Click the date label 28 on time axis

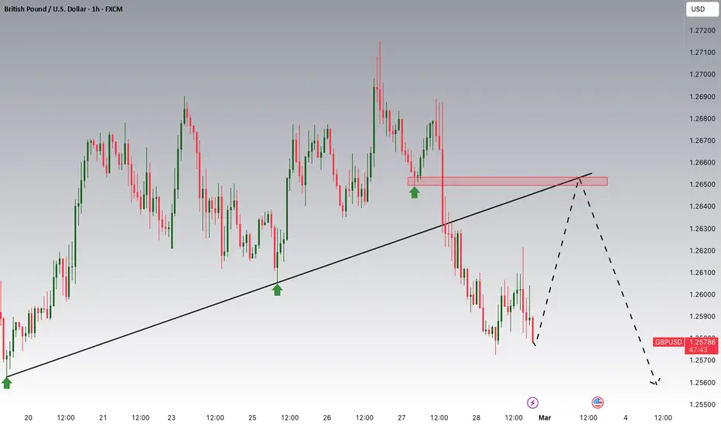click(476, 417)
